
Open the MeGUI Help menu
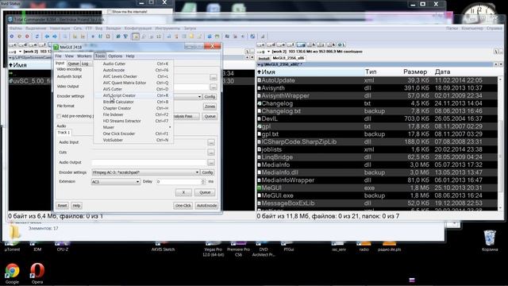[130, 56]
